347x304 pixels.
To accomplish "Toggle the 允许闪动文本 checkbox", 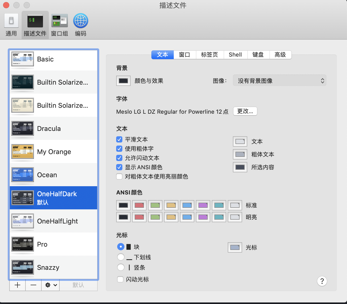I will point(119,158).
